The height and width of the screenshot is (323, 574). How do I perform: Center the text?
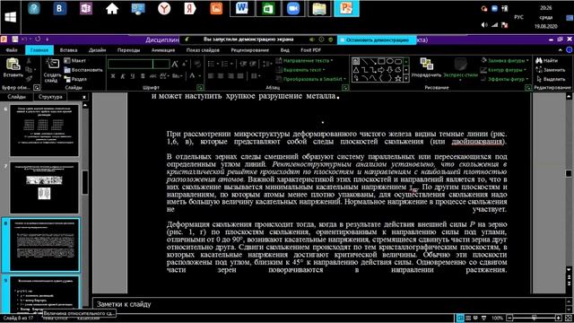(x=221, y=76)
